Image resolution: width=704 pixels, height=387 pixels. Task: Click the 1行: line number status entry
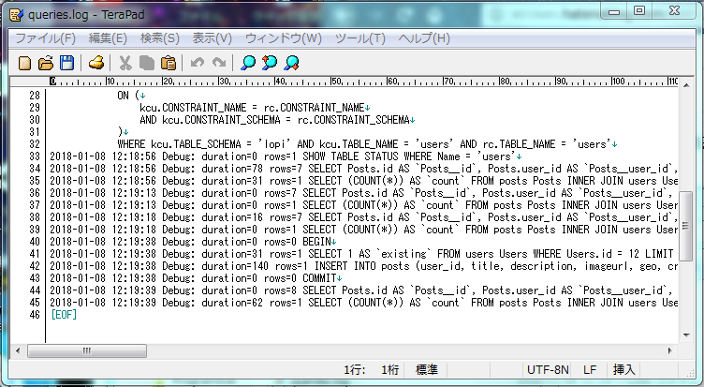[355, 370]
